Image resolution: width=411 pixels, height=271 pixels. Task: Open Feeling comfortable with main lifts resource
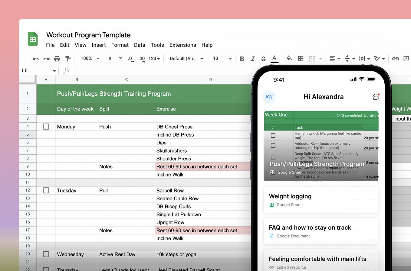click(x=321, y=260)
